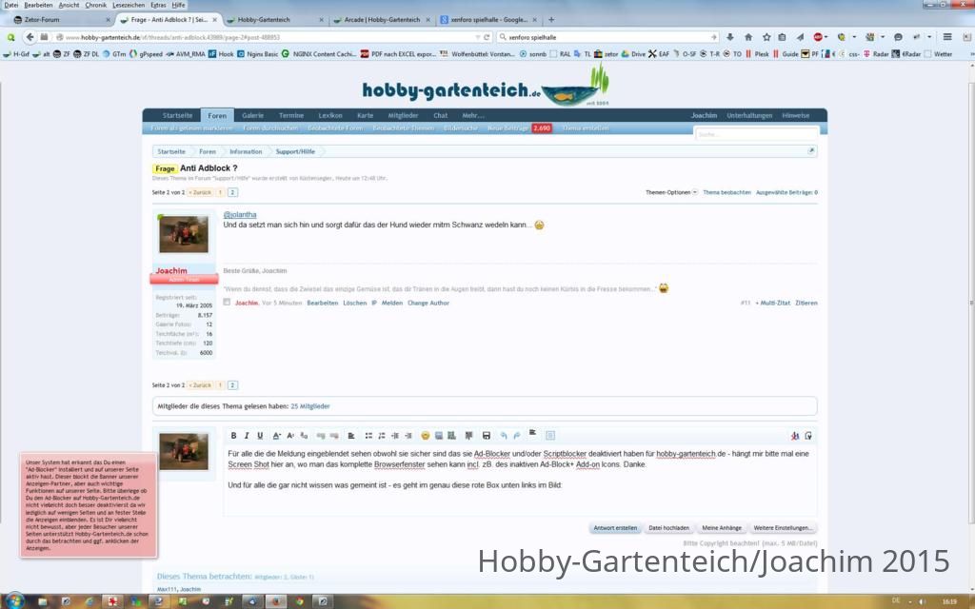The image size is (975, 609).
Task: Open Foren navigation tab
Action: [217, 115]
